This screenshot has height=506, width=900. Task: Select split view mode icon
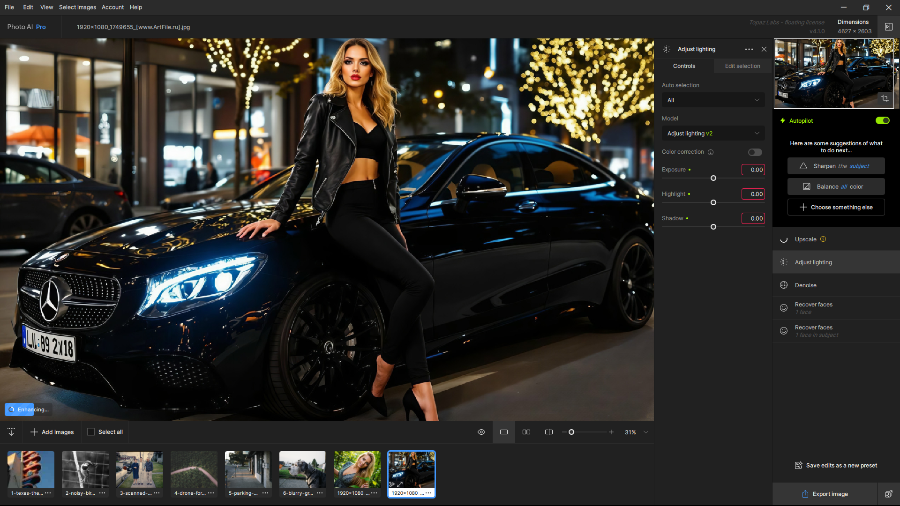(549, 432)
